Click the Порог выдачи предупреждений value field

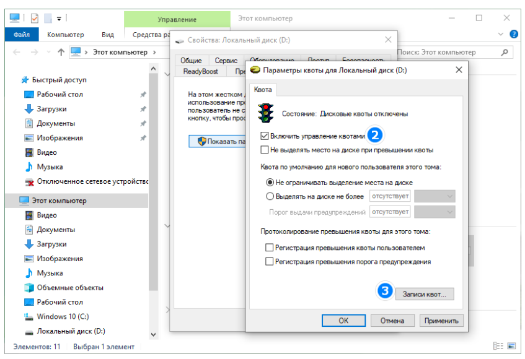click(390, 212)
